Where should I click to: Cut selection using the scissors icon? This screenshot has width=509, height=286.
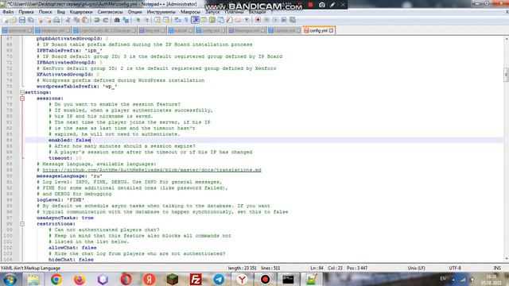68,20
